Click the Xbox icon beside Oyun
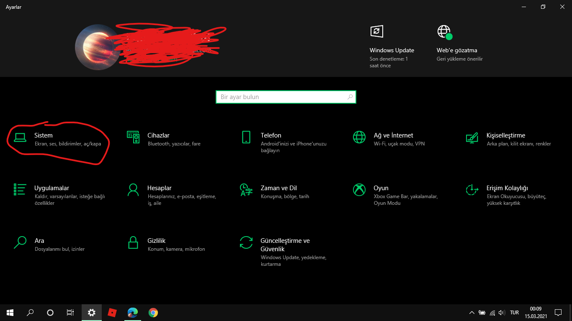The image size is (572, 321). click(359, 190)
